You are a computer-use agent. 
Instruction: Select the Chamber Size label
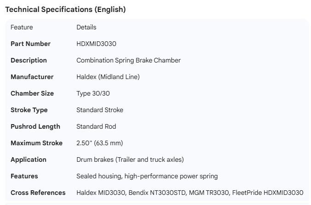32,93
